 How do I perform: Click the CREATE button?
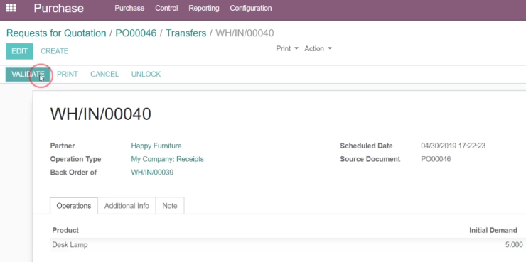click(x=54, y=51)
